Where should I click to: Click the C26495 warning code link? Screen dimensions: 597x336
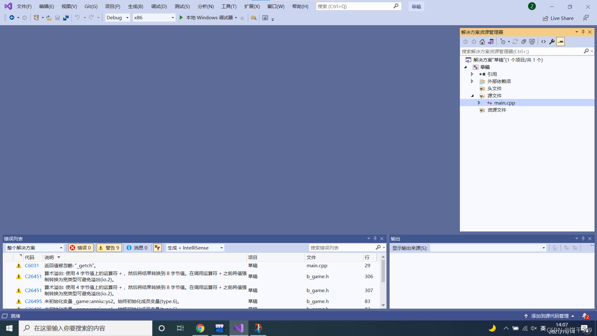click(x=33, y=301)
